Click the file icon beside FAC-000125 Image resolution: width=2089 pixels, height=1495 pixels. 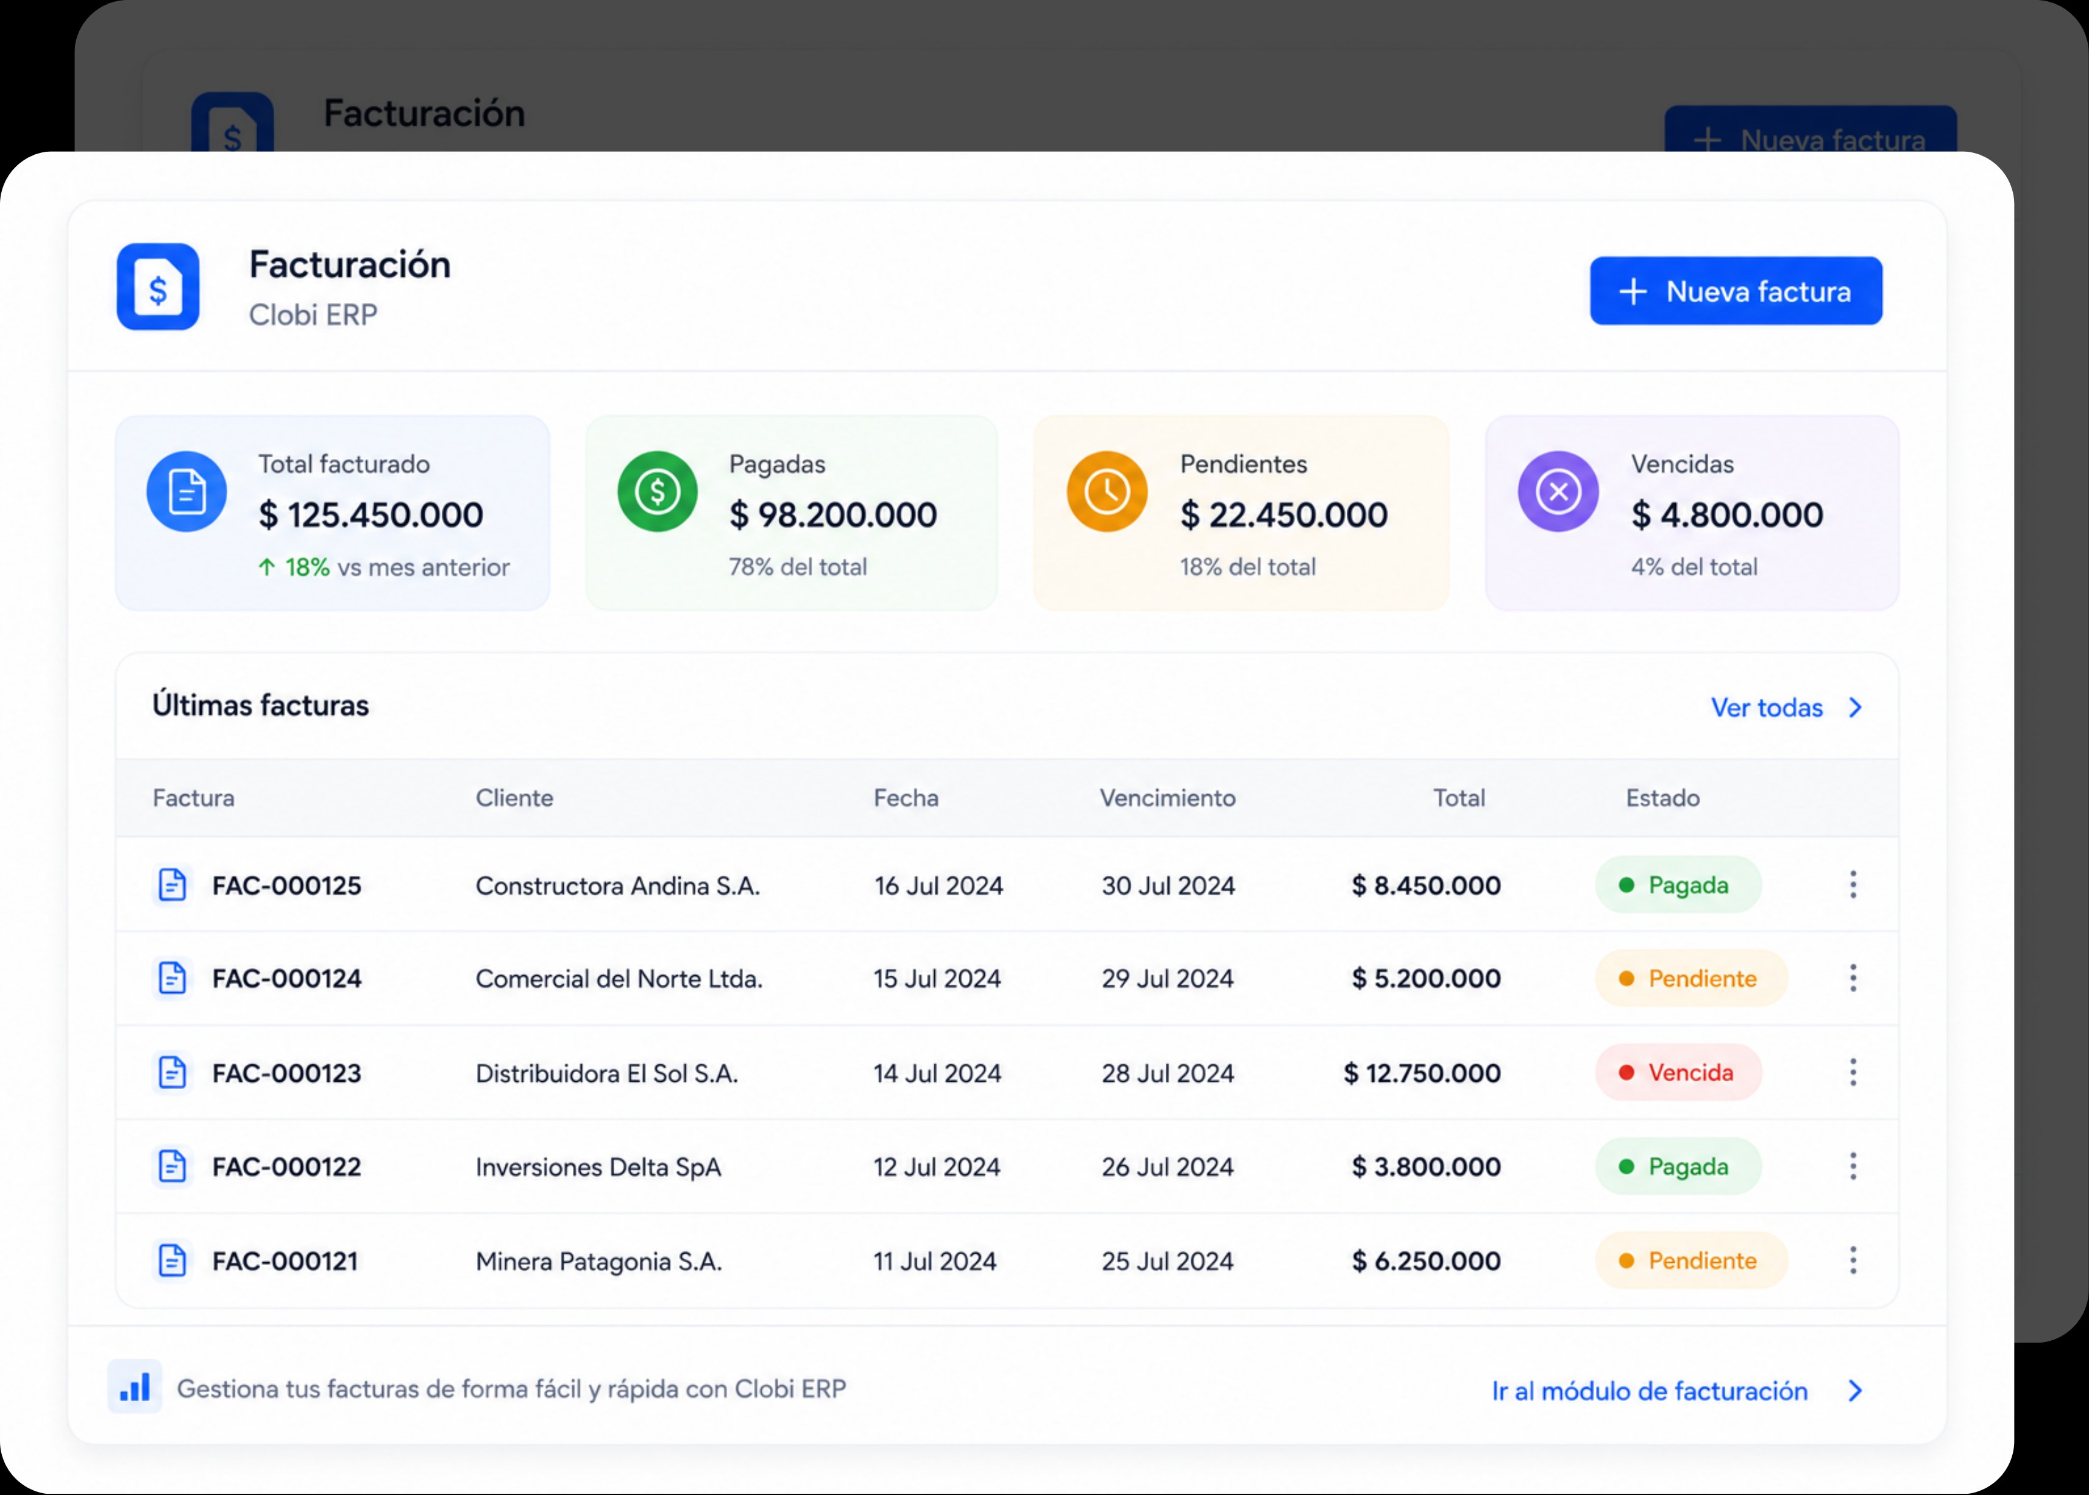(x=172, y=885)
